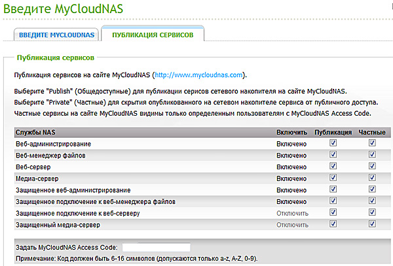Toggle Публикация for Защищенное веб-администрирование
Viewport: 393px width, 266px height.
pos(333,190)
